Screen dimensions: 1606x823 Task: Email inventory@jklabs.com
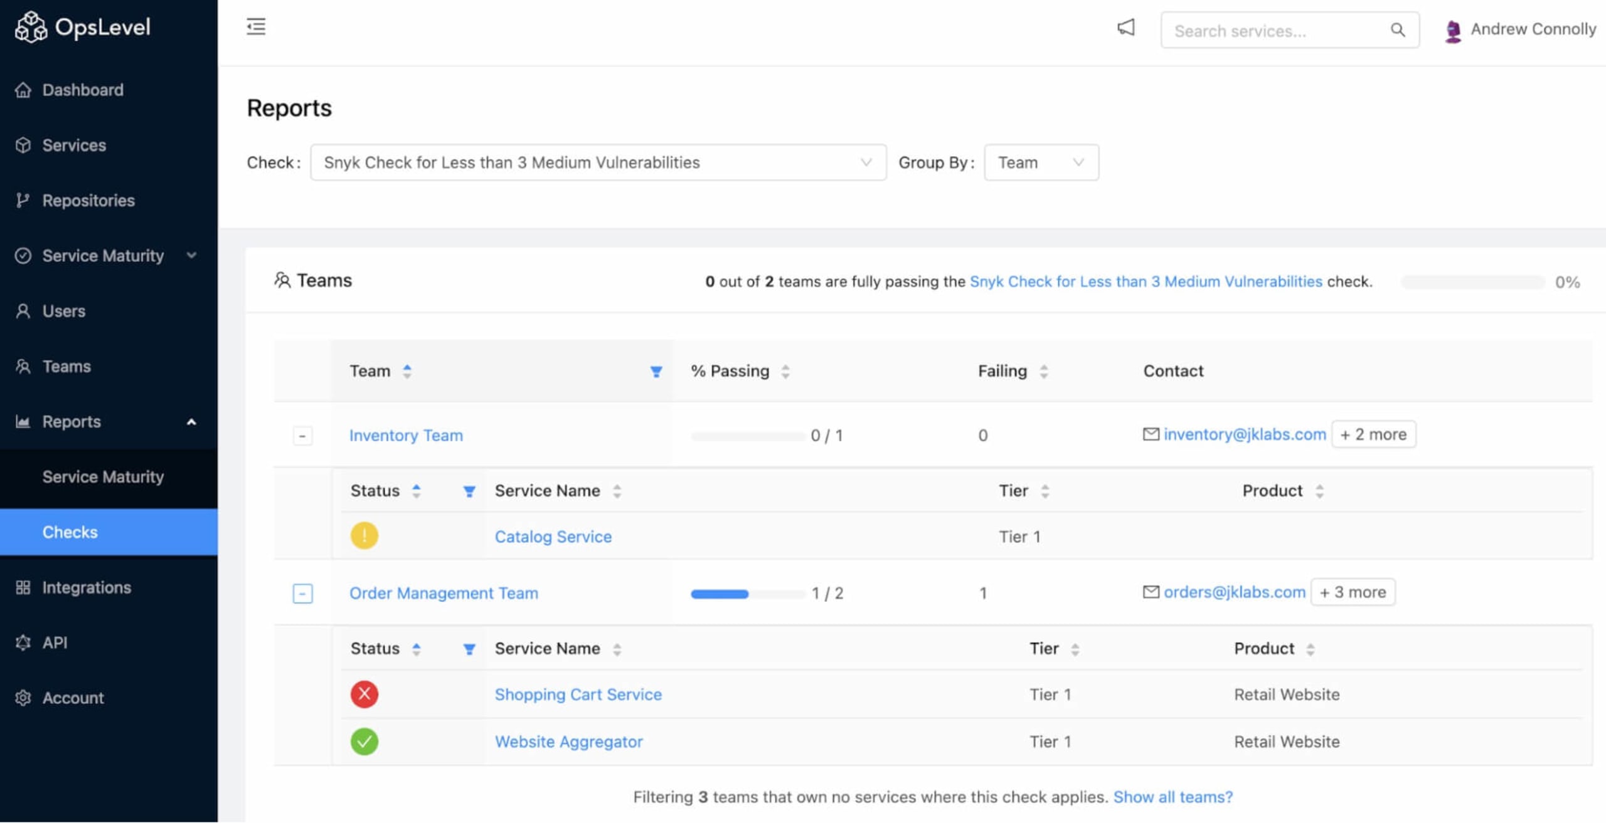click(x=1245, y=434)
